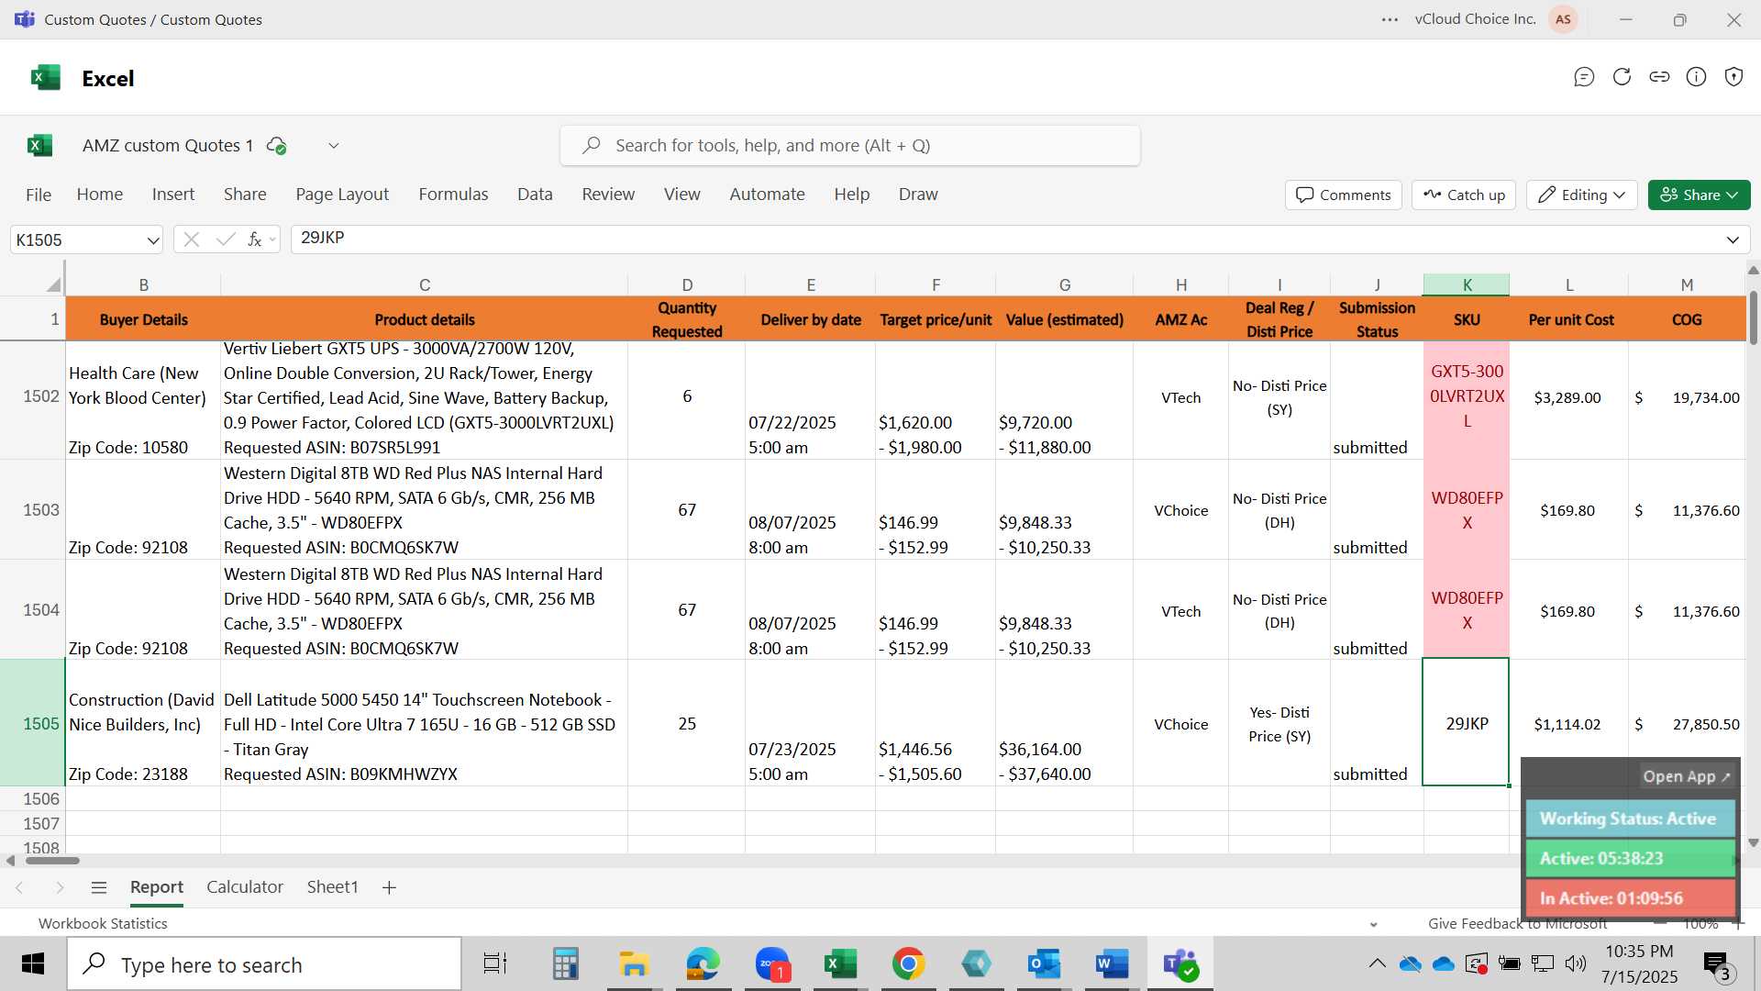Go to previous sheet arrow

[19, 887]
